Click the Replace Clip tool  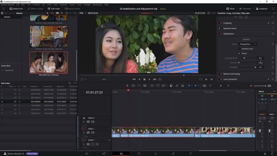click(164, 86)
